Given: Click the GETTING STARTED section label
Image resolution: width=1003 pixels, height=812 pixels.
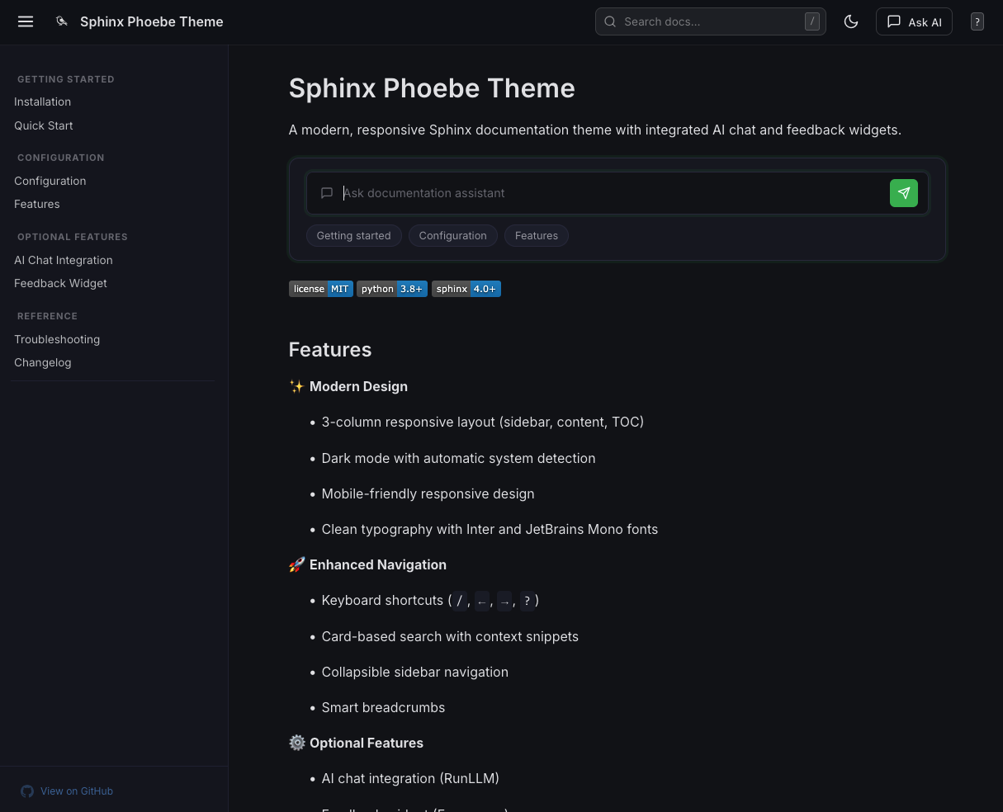Looking at the screenshot, I should coord(66,79).
